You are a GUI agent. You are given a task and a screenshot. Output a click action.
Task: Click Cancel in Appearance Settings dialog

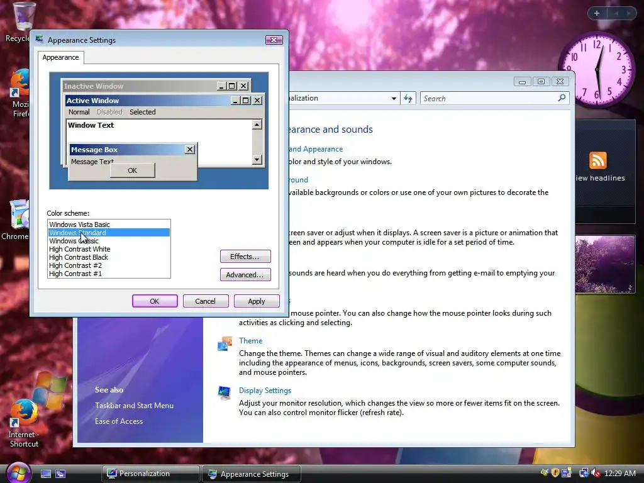(x=206, y=301)
